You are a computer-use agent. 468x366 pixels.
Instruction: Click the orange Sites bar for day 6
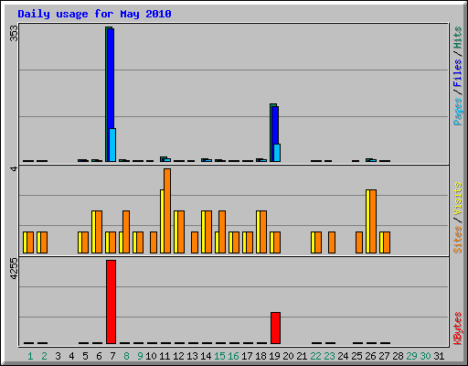tap(99, 231)
